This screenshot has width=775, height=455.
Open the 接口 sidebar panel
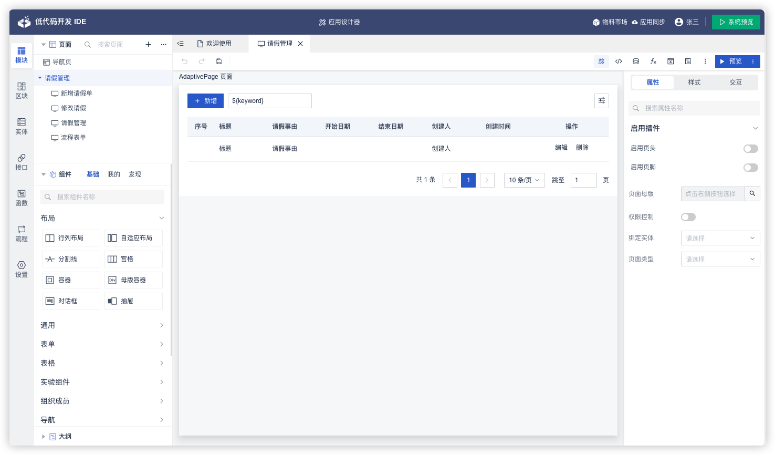(22, 162)
